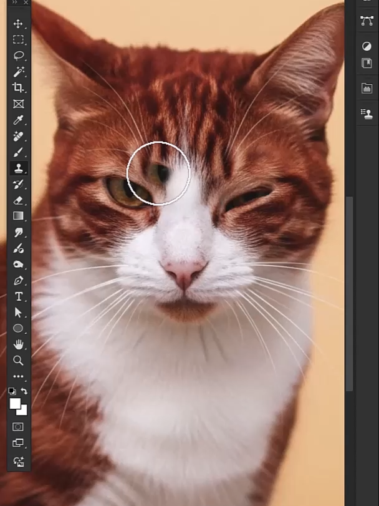The width and height of the screenshot is (379, 506).
Task: Select the Frame tool
Action: (18, 104)
